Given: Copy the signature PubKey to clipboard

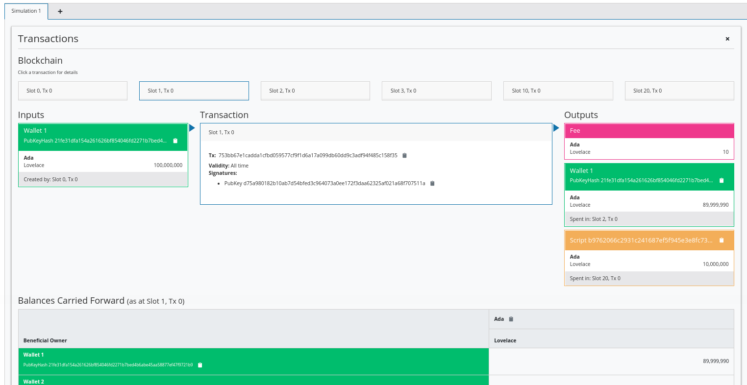Looking at the screenshot, I should tap(432, 184).
